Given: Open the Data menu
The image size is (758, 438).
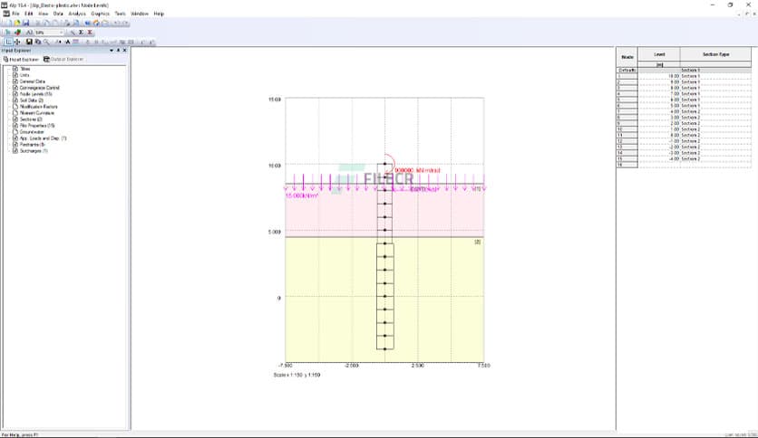Looking at the screenshot, I should coord(58,14).
